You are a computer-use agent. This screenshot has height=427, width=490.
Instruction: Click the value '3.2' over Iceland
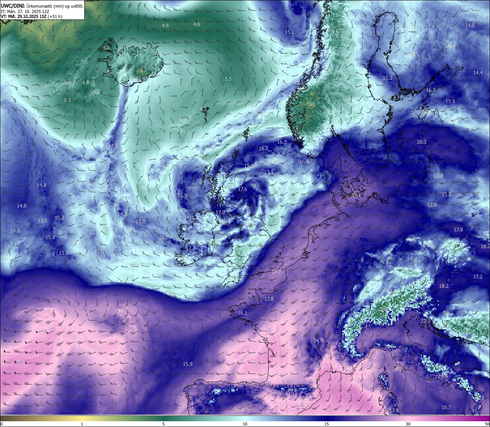point(143,70)
